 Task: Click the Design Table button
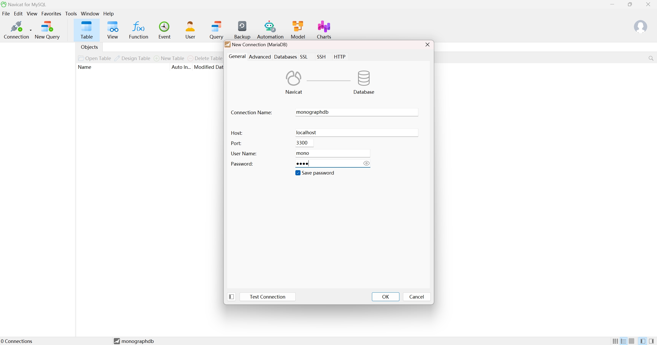click(x=132, y=59)
